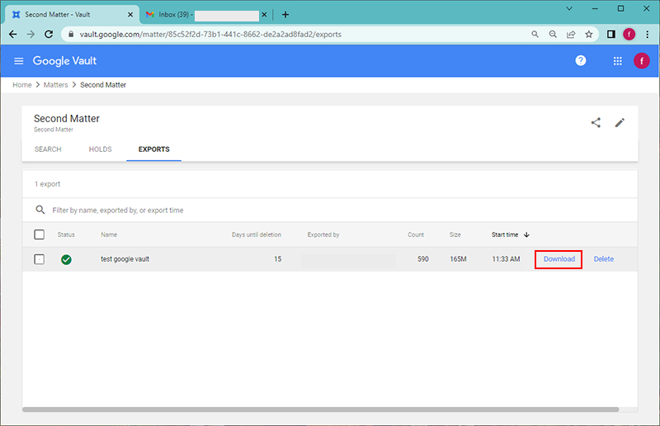Screen dimensions: 660x426
Task: Sort by Start time column header
Action: tap(505, 234)
